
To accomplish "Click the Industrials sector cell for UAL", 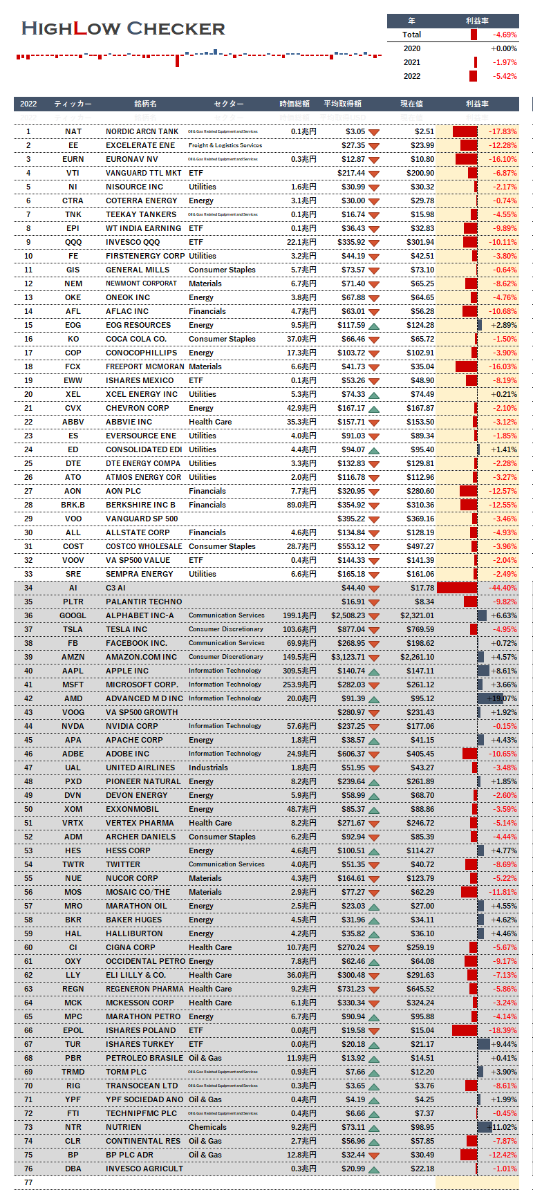I will tap(208, 768).
